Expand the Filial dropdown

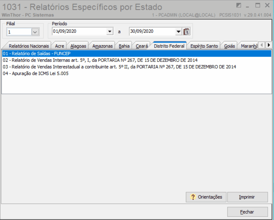[35, 32]
